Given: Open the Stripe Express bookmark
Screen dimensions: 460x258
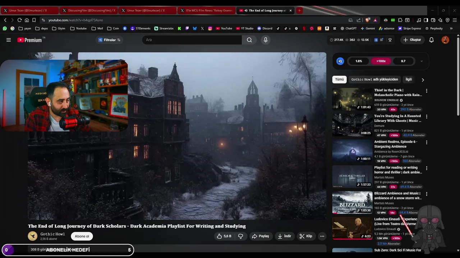Looking at the screenshot, I should coord(409,28).
